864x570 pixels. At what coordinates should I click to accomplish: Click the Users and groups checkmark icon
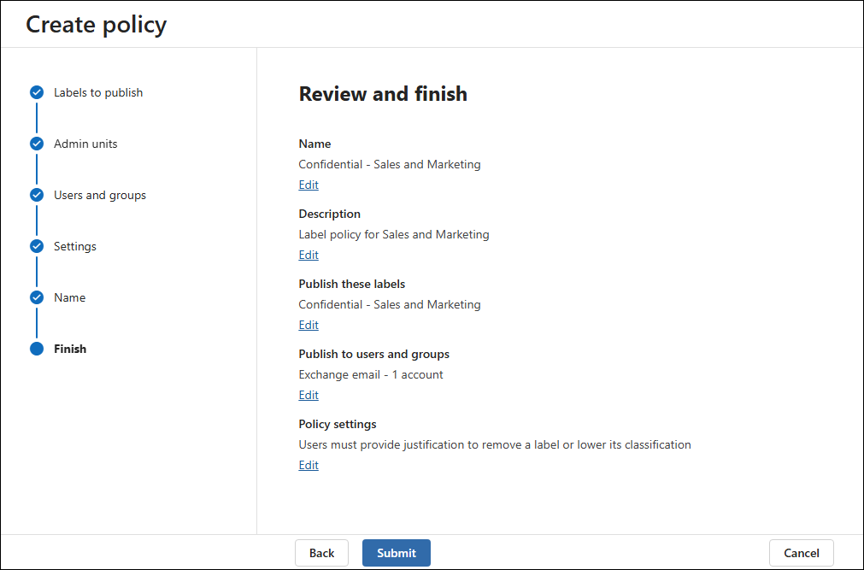coord(37,195)
